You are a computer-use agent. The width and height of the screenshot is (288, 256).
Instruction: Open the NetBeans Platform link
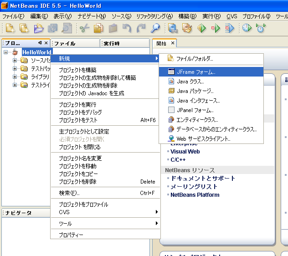click(195, 195)
